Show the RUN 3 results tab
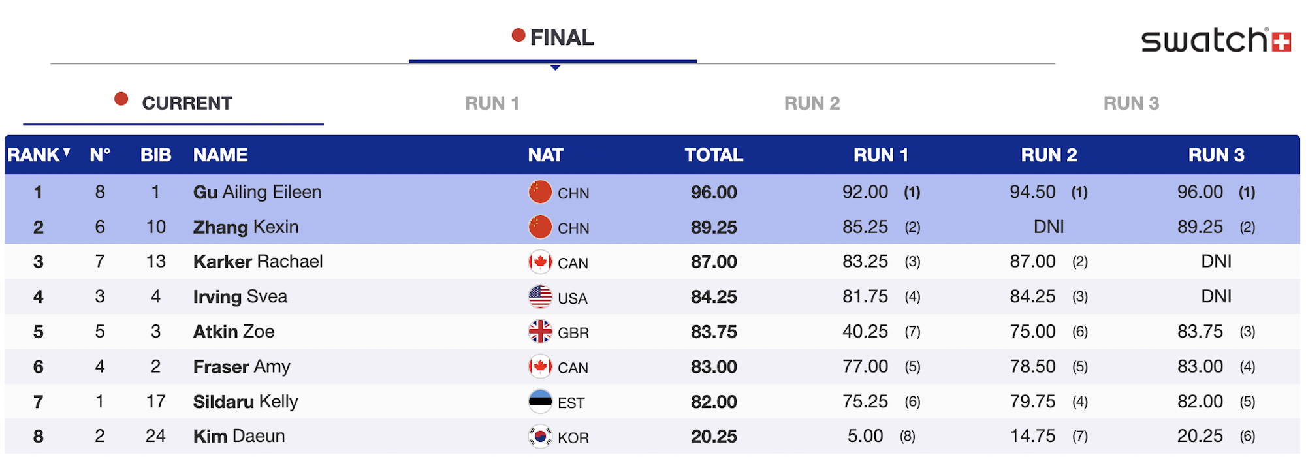 click(1131, 103)
